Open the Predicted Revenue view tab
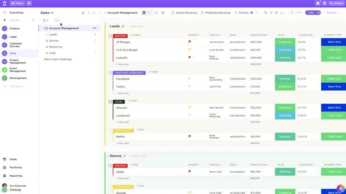Viewport: 346px width, 194px height. (215, 13)
